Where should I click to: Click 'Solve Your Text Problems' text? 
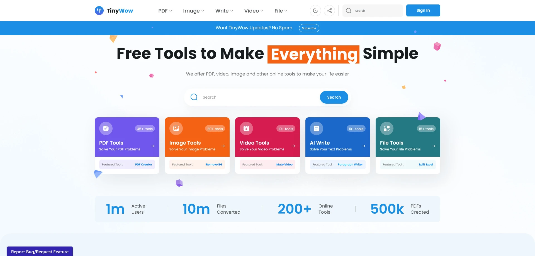click(331, 149)
